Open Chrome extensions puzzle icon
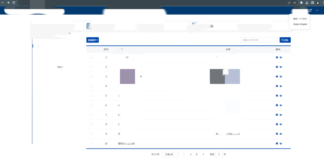The image size is (324, 159). pos(301,3)
